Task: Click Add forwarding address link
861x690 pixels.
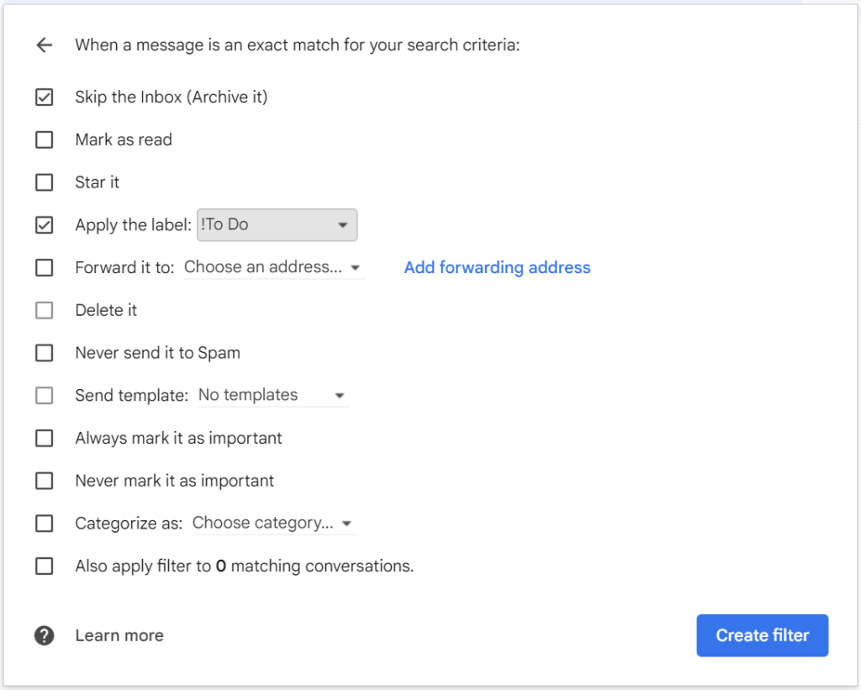Action: coord(498,267)
